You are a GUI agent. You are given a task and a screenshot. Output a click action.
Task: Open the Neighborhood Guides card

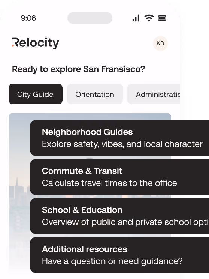(x=119, y=138)
